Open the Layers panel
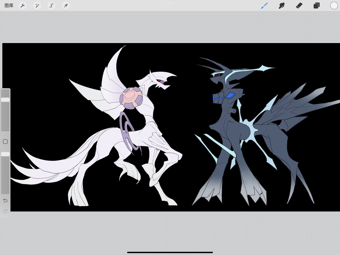The height and width of the screenshot is (255, 340). click(x=316, y=5)
